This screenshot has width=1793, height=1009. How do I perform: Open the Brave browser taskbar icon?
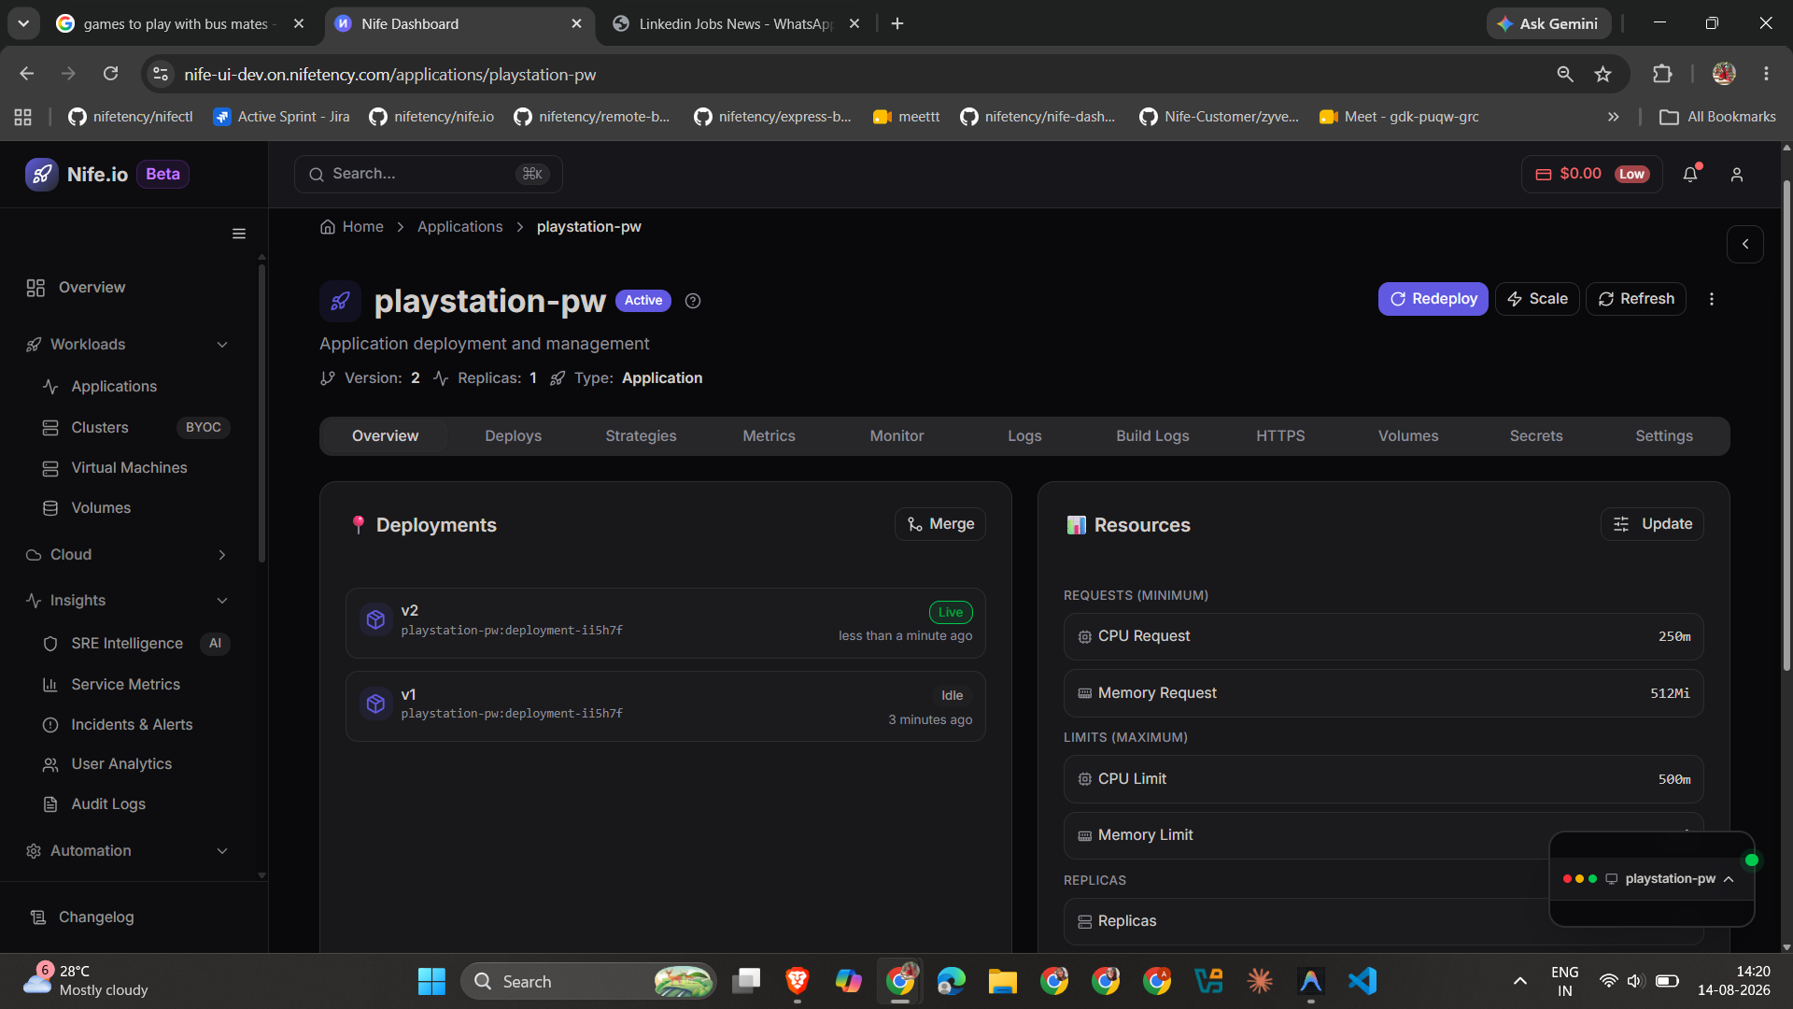point(797,981)
